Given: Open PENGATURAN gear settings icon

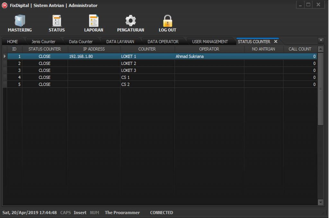Looking at the screenshot, I should pyautogui.click(x=130, y=21).
